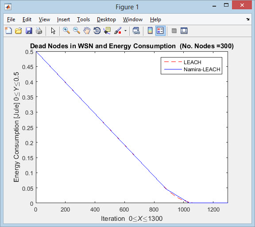Viewport: 255px width, 227px height.
Task: Activate the Zoom In magnifier tool
Action: point(66,31)
